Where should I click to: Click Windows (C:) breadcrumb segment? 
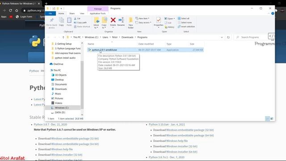91,37
